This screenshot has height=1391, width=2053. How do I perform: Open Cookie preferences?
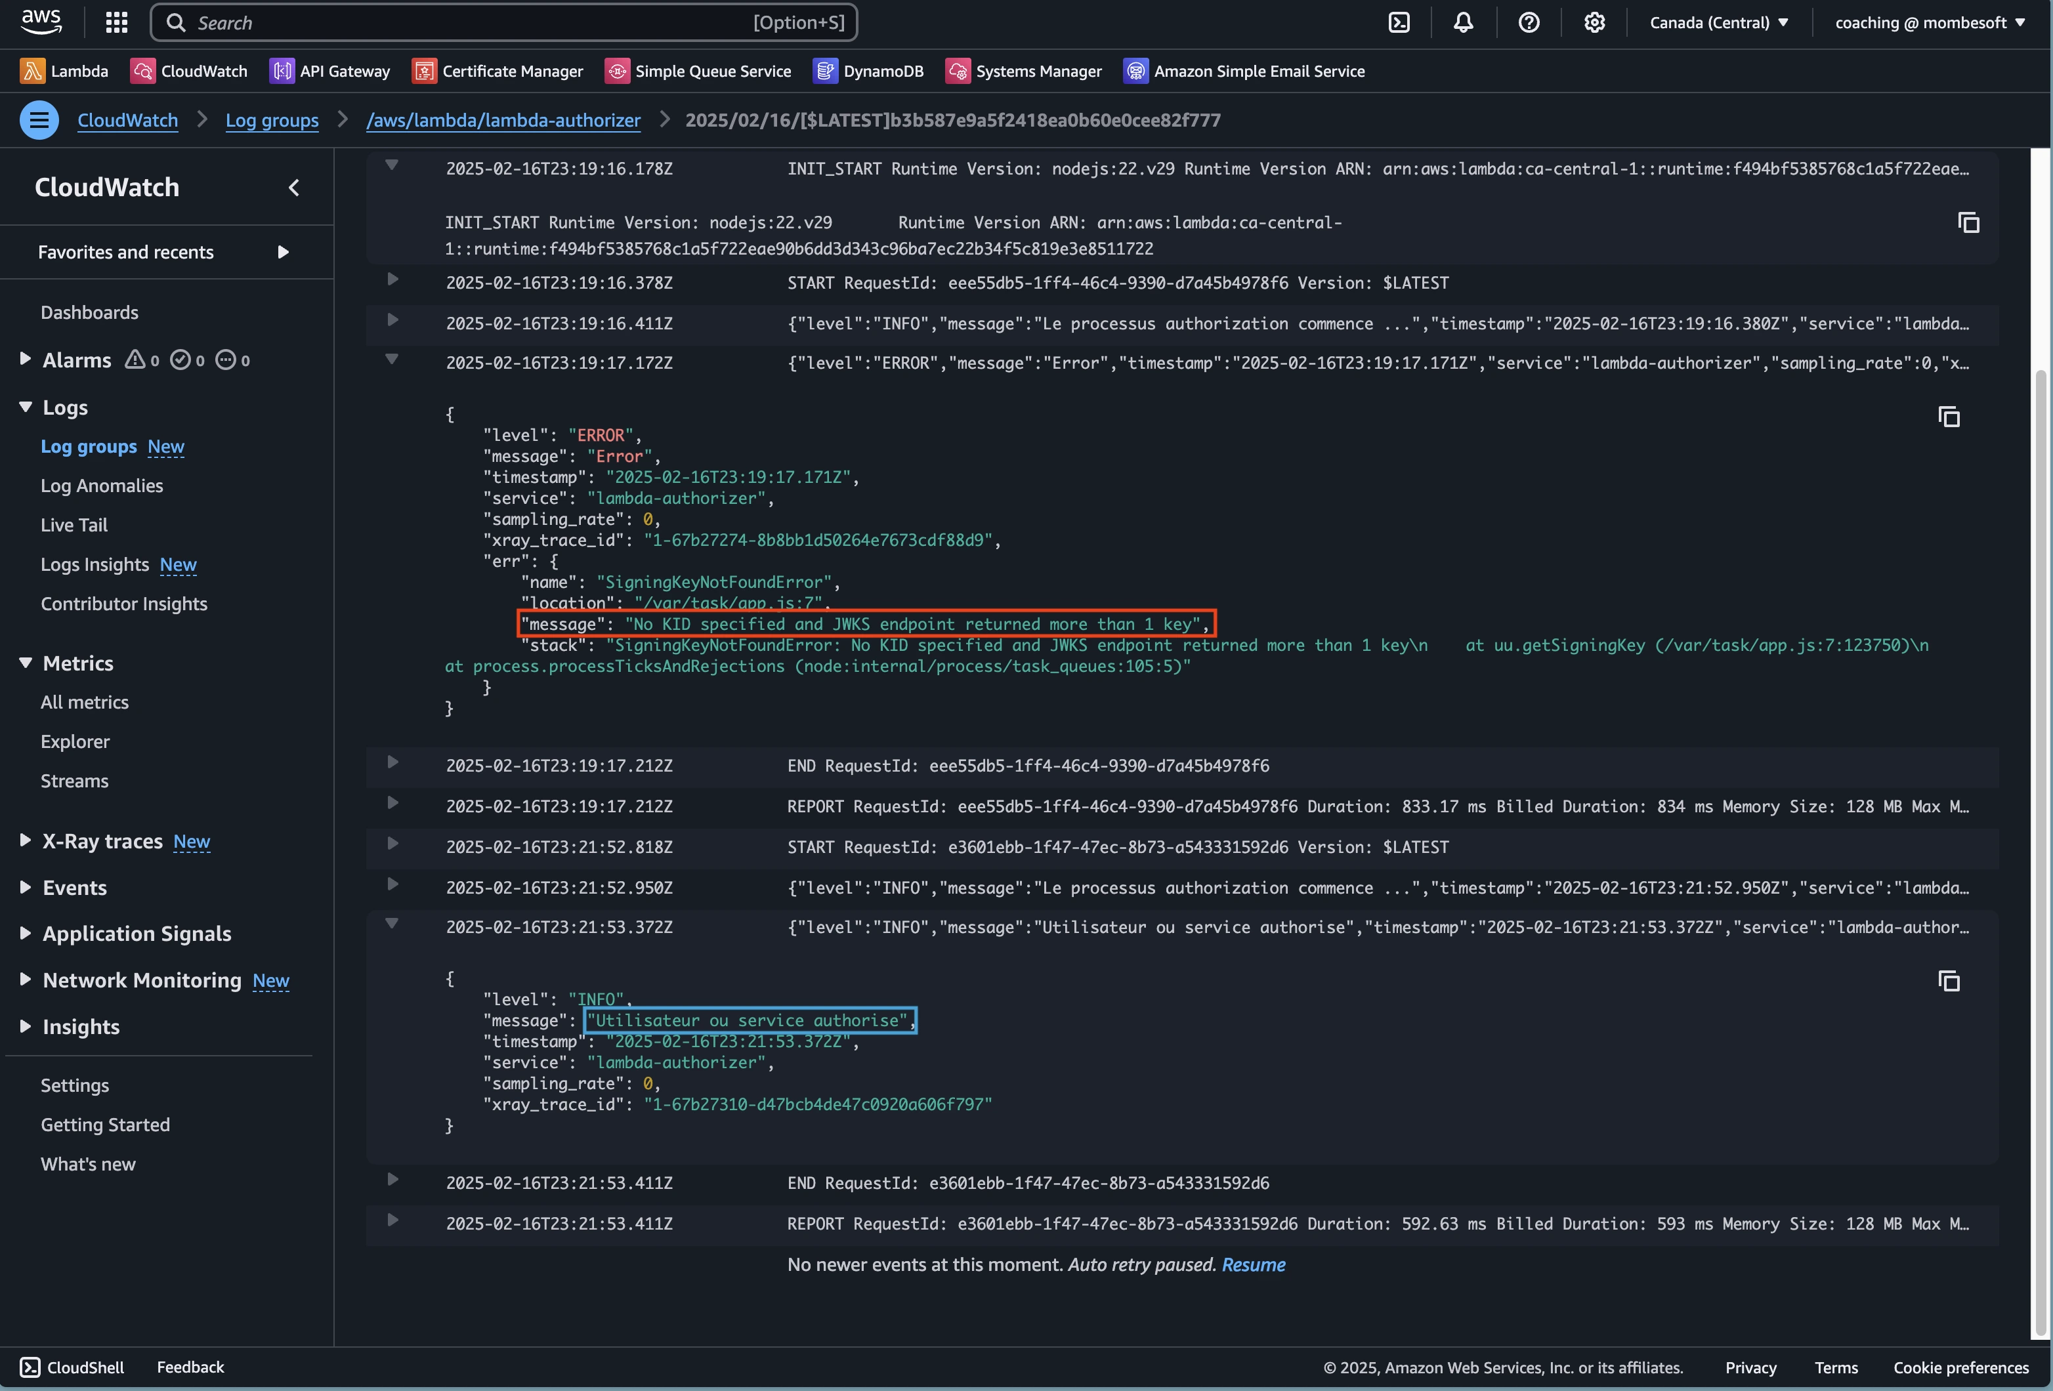[x=1961, y=1368]
